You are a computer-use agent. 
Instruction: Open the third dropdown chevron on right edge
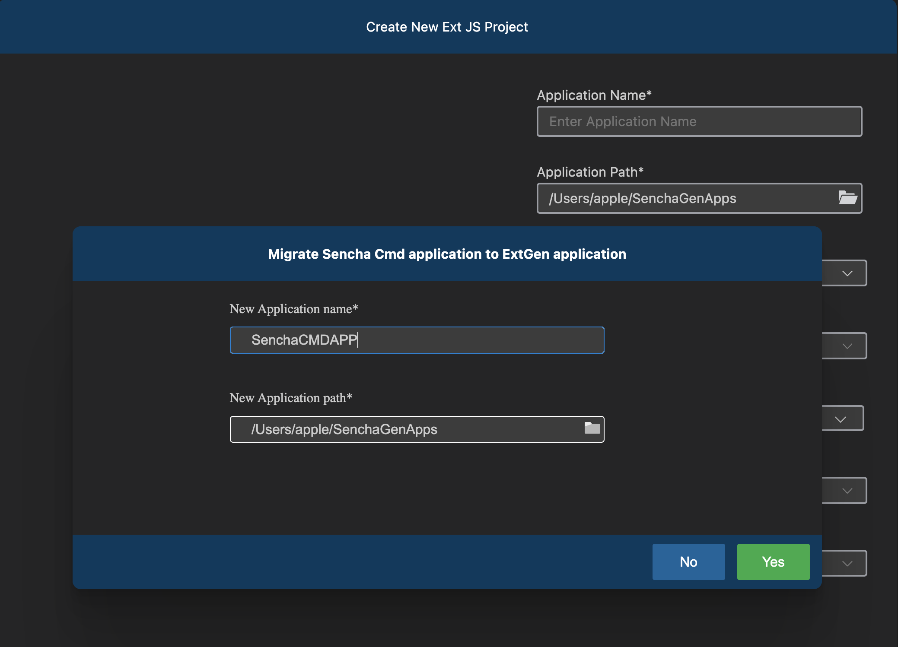841,419
